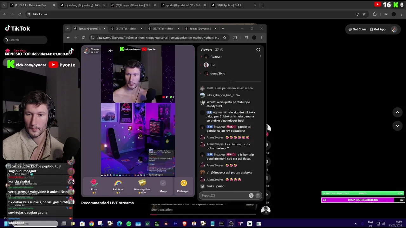This screenshot has height=228, width=406.
Task: Reload page in front browser window
Action: point(83,37)
